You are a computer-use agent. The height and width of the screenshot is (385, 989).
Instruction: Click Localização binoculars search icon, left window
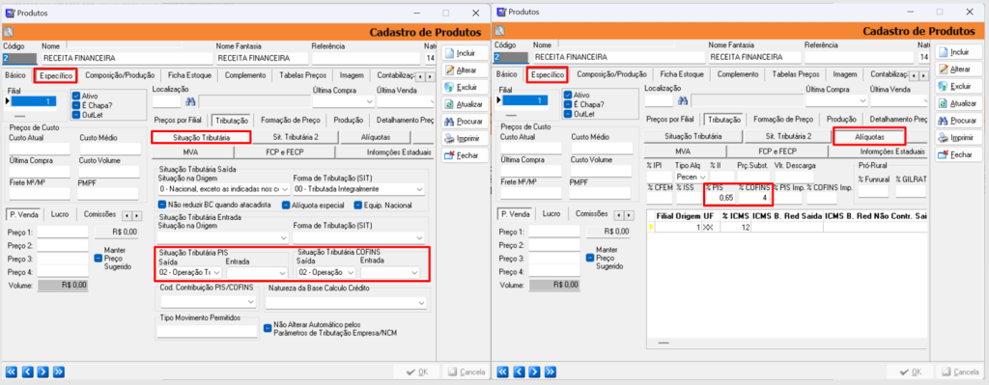coord(190,101)
